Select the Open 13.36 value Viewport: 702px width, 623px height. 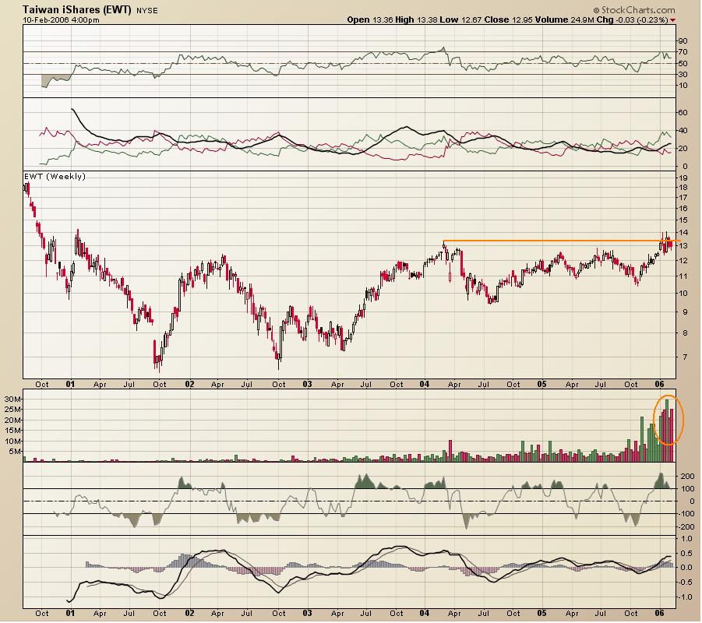point(370,19)
